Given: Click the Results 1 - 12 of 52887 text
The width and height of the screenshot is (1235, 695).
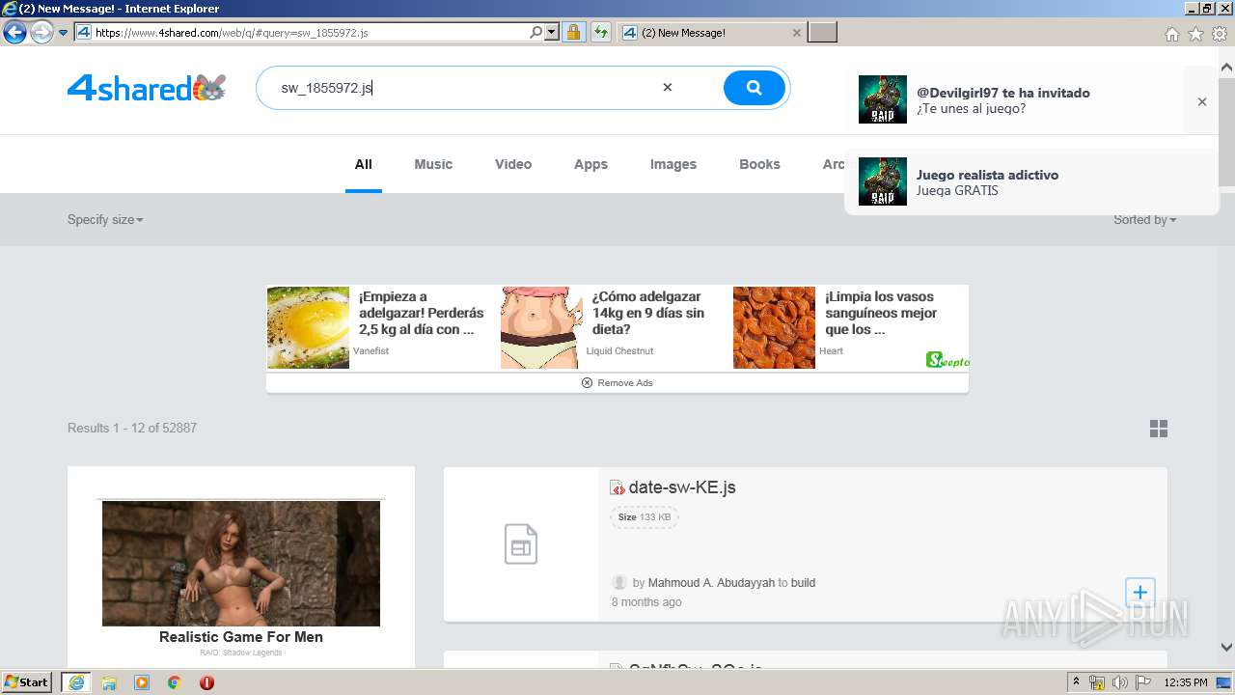Looking at the screenshot, I should pos(132,428).
